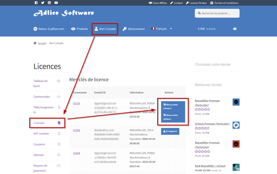This screenshot has width=277, height=174.
Task: Open the Produits menu item
Action: coord(80,29)
